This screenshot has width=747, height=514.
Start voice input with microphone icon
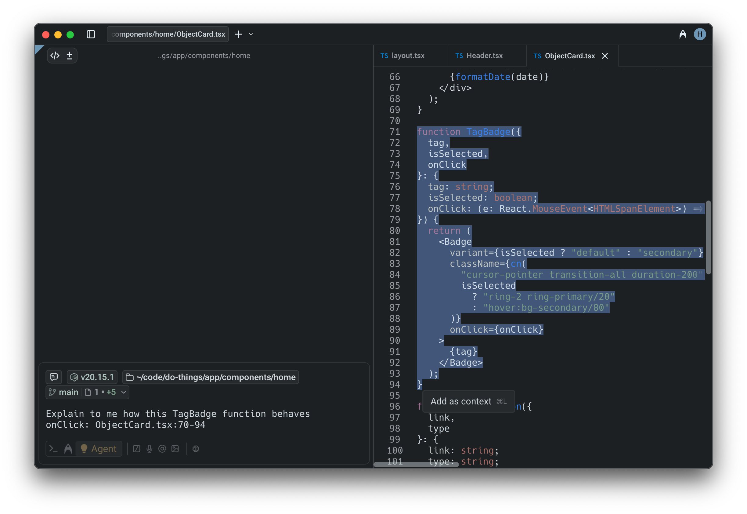[x=150, y=449]
